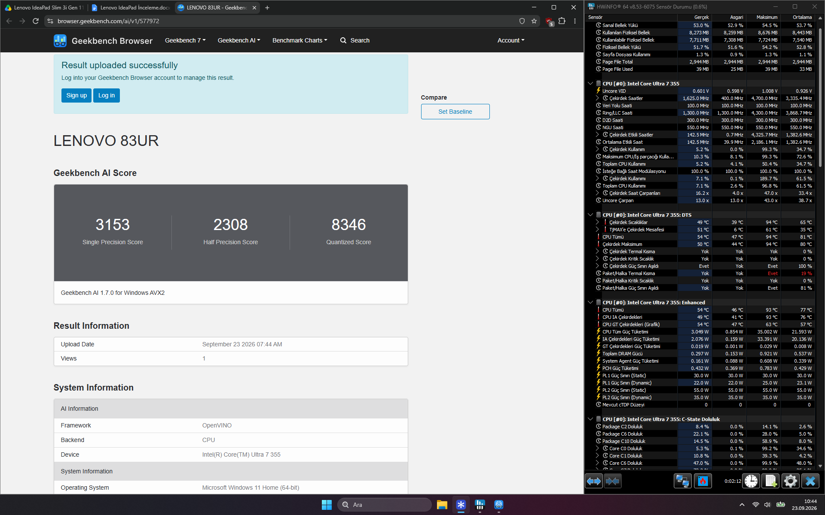
Task: Bookmark this page with star icon
Action: (x=534, y=21)
